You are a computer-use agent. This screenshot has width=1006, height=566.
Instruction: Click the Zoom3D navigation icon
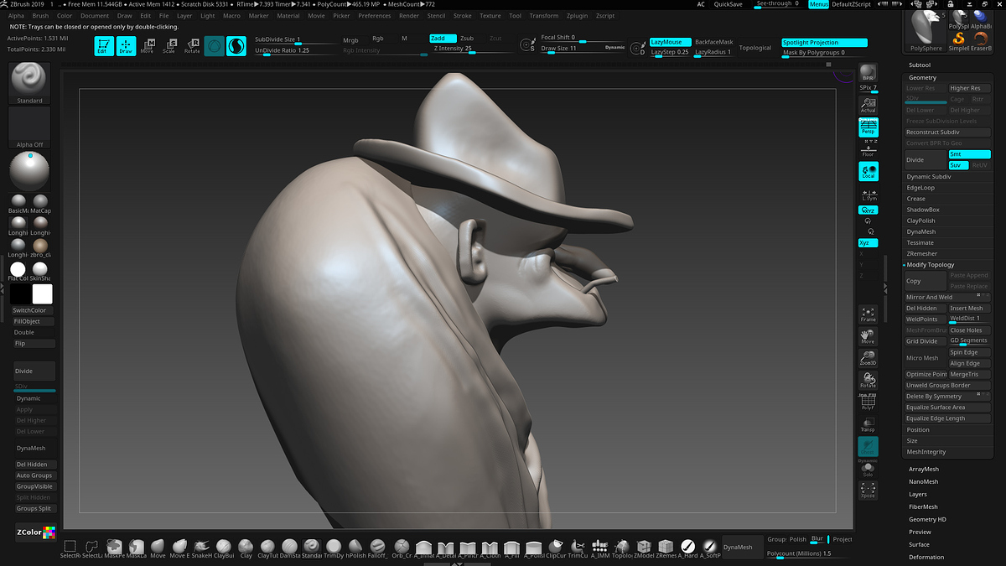click(x=868, y=358)
